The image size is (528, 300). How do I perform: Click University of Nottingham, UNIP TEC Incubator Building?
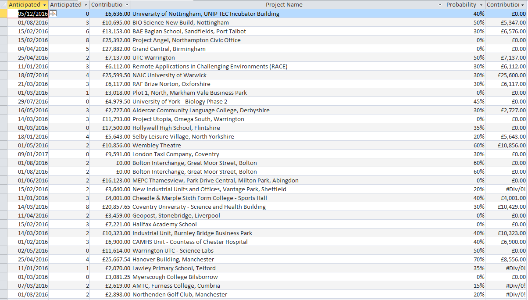(x=206, y=14)
